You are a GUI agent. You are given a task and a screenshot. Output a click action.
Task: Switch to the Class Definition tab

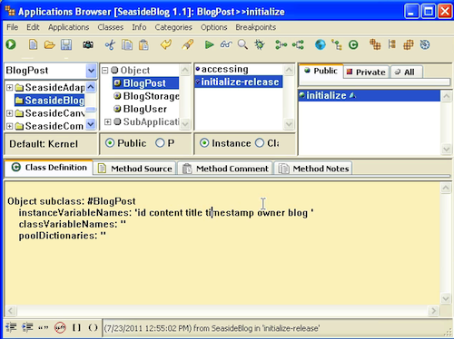tap(49, 168)
